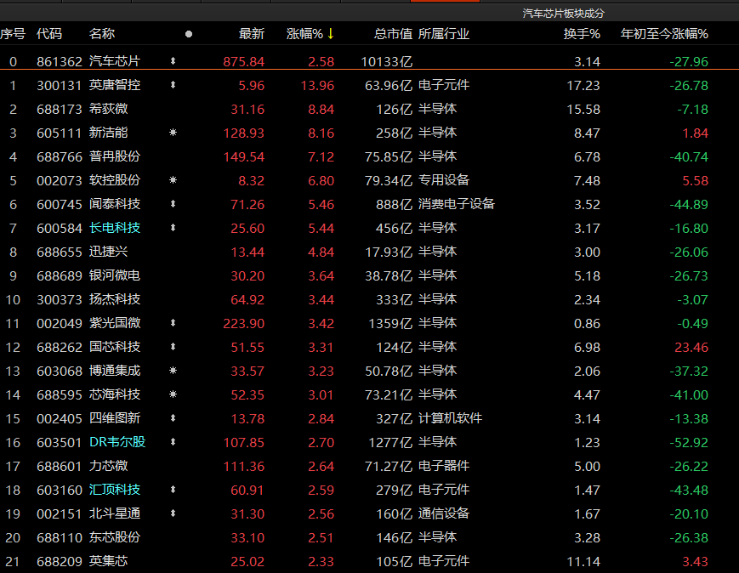
Task: Click the yellow sort arrow beside 涨幅%
Action: [331, 34]
